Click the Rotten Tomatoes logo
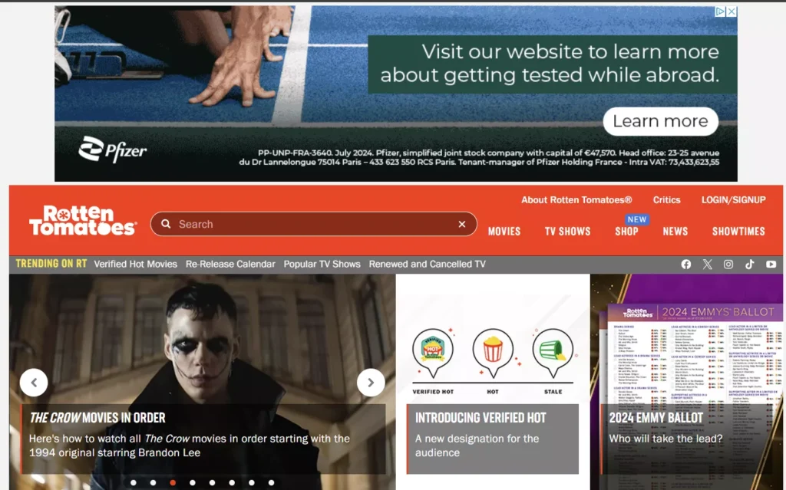This screenshot has width=786, height=490. click(82, 221)
